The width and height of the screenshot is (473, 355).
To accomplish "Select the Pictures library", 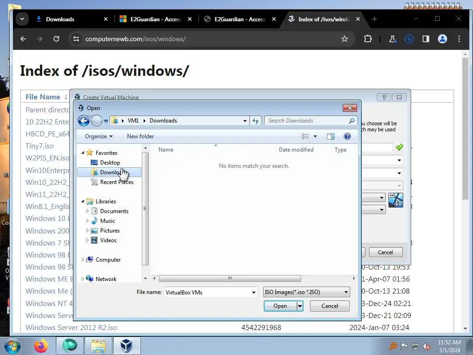I will click(110, 231).
